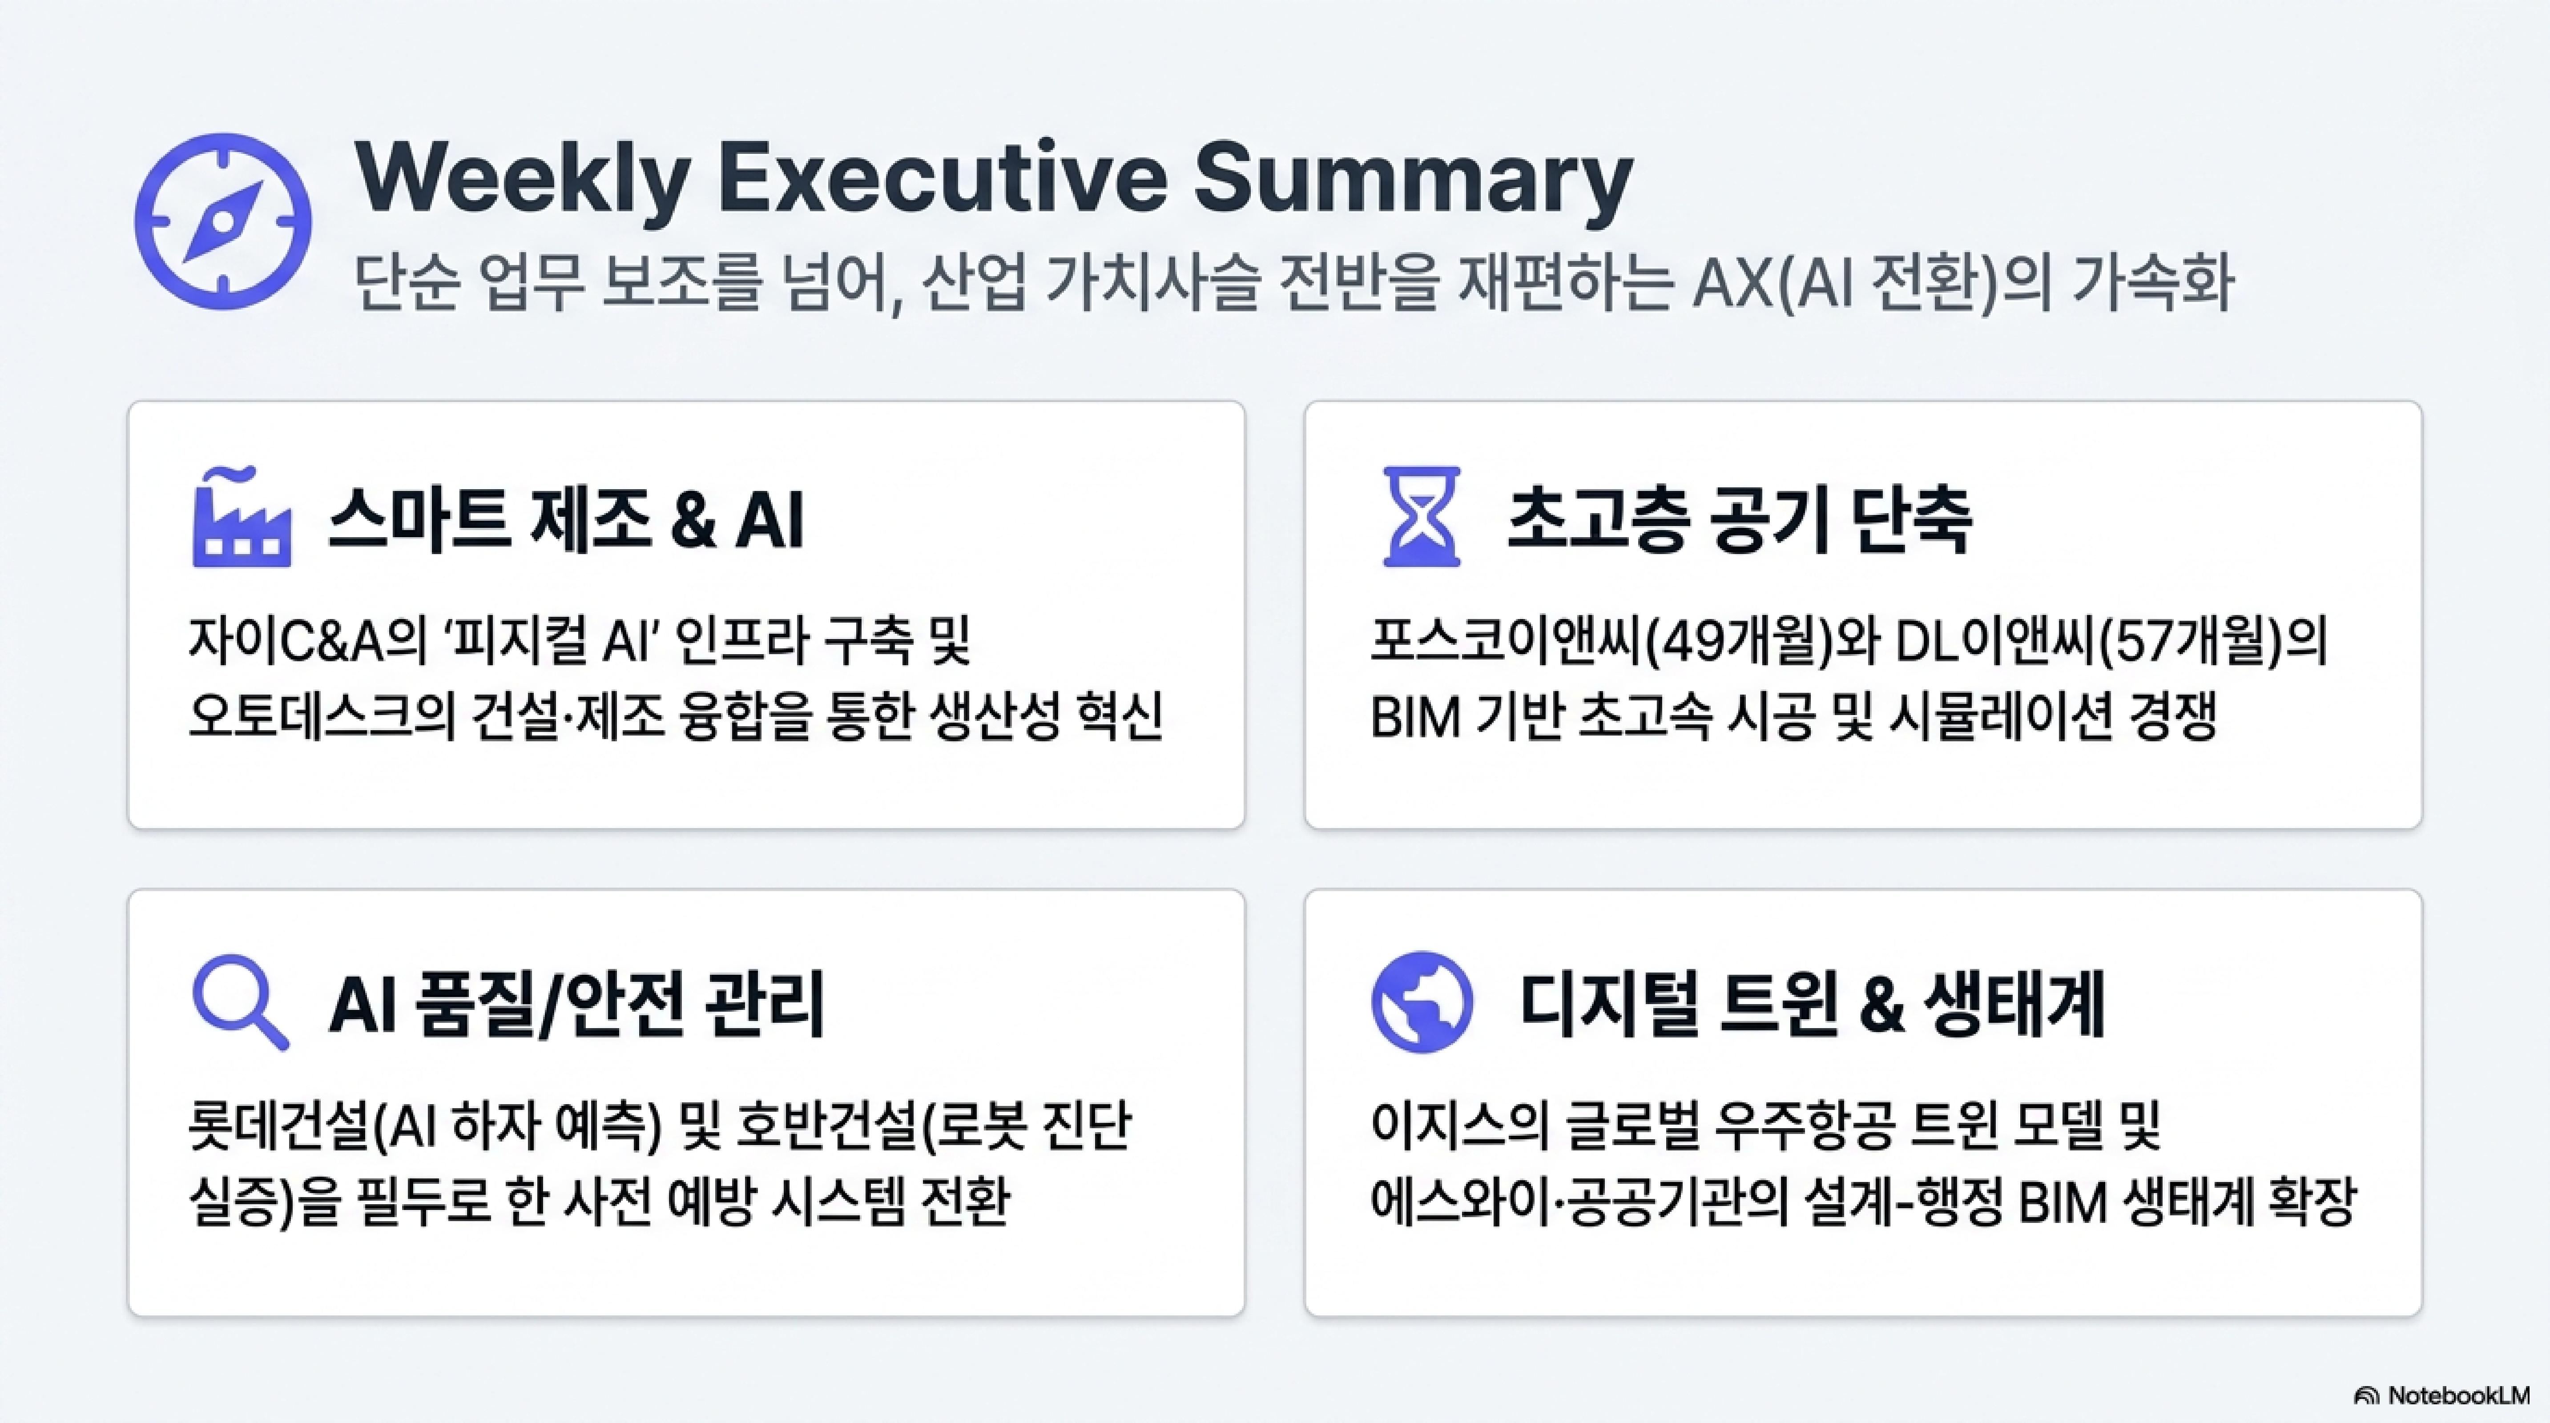Select the Weekly Executive Summary title

point(994,178)
